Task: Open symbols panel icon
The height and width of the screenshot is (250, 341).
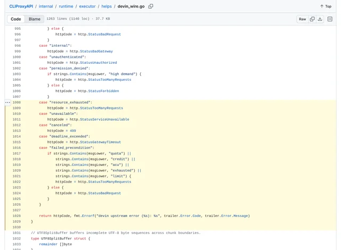Action: [x=330, y=19]
